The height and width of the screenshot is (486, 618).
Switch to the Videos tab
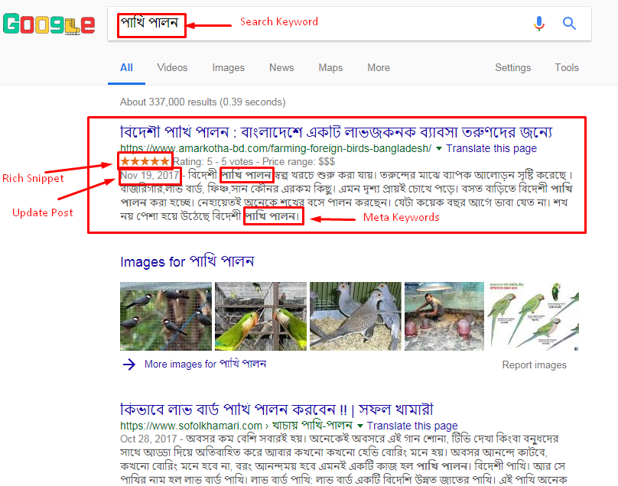click(x=172, y=68)
